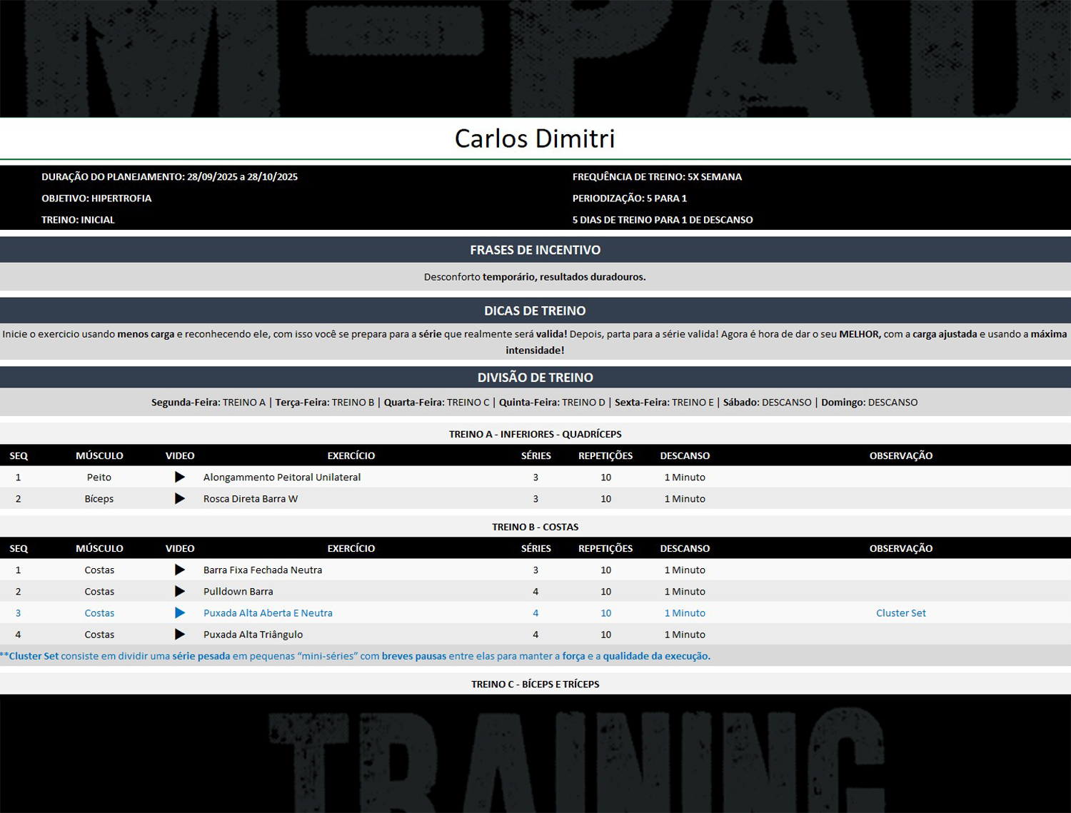Play video for Puxada Alta Triângulo
Image resolution: width=1071 pixels, height=813 pixels.
[x=180, y=634]
